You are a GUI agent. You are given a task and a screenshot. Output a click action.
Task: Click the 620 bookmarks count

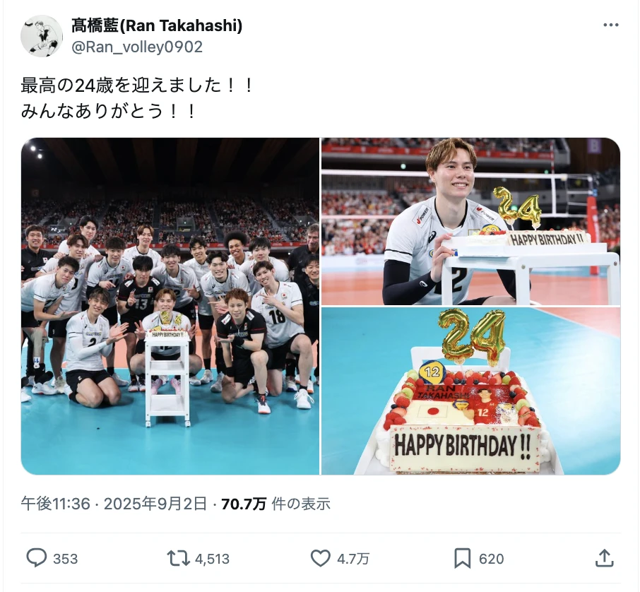(x=492, y=559)
